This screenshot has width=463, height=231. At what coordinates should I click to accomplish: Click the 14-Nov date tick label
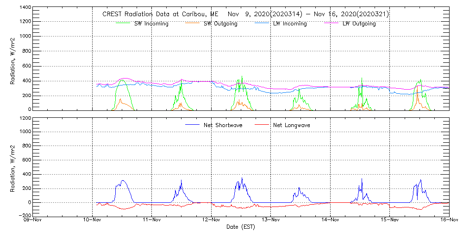pyautogui.click(x=330, y=220)
